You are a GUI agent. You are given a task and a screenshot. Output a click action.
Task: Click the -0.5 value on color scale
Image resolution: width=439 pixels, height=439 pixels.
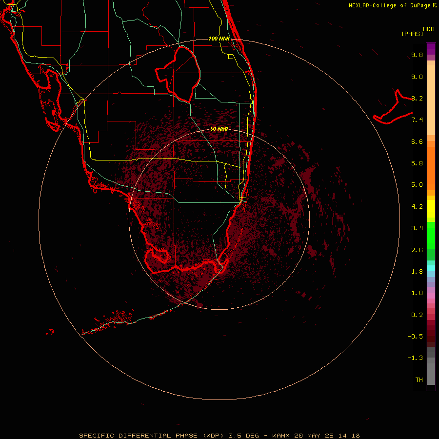pos(415,337)
